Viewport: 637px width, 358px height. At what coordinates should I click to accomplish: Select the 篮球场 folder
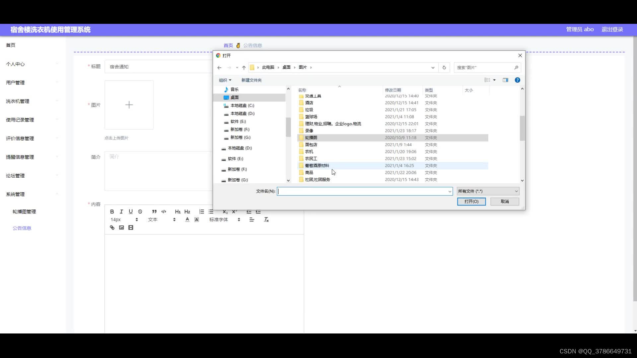click(x=392, y=117)
